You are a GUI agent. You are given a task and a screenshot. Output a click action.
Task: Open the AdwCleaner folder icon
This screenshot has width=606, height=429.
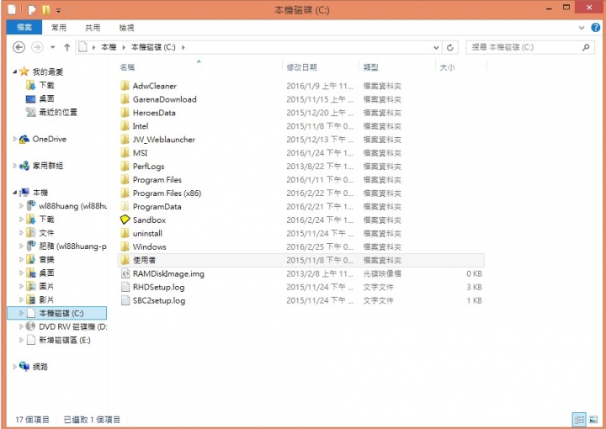125,86
